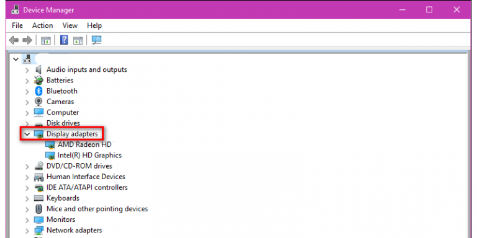Screen dimensions: 477x238
Task: Click the Help question mark toolbar icon
Action: [64, 40]
